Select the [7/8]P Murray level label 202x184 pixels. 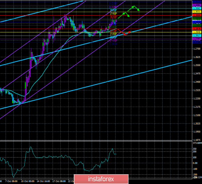(x=113, y=13)
